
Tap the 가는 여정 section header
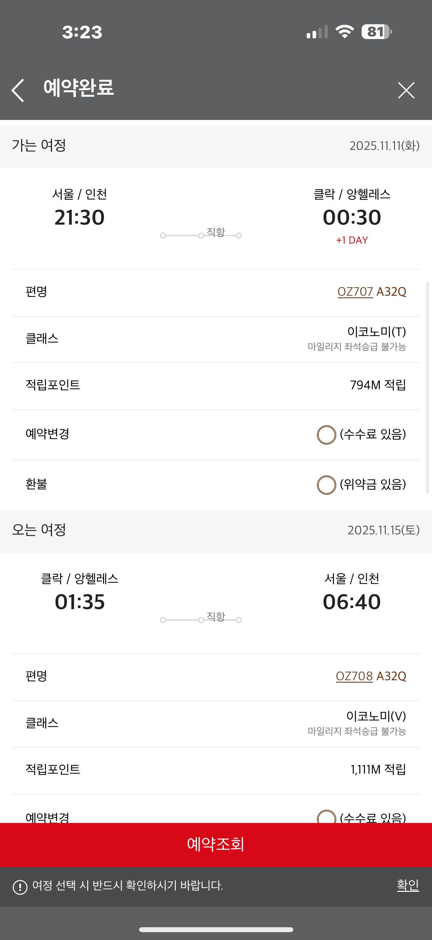click(216, 146)
